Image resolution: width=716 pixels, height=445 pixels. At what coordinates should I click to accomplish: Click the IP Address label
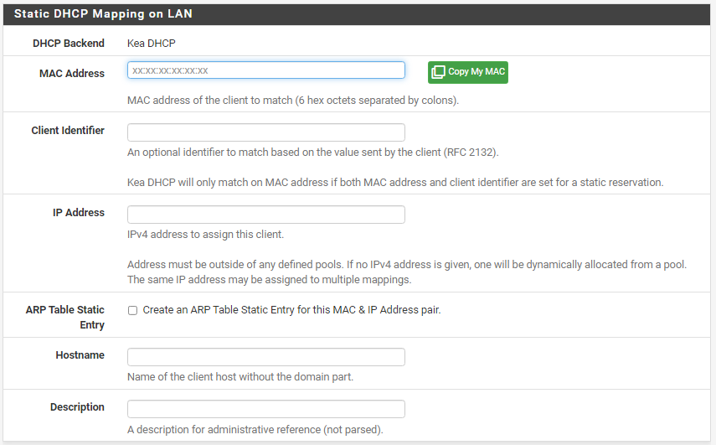79,213
